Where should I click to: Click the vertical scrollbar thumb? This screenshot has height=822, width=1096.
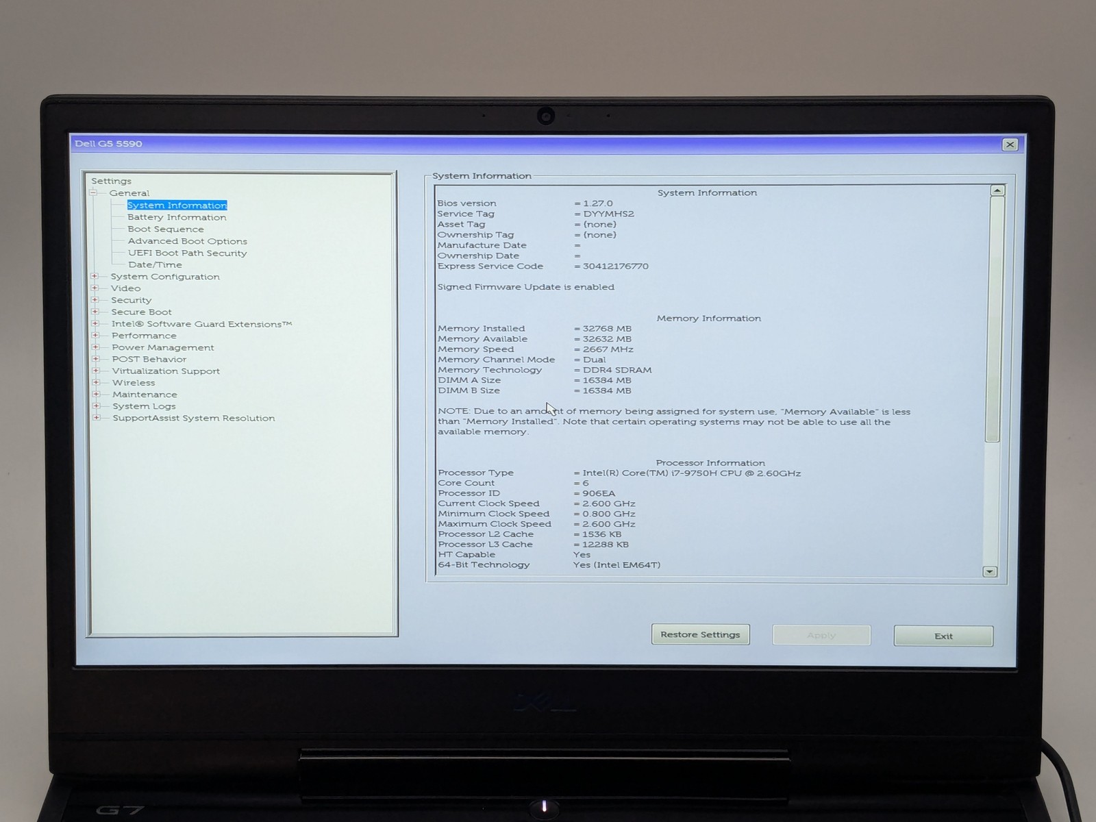pos(995,319)
